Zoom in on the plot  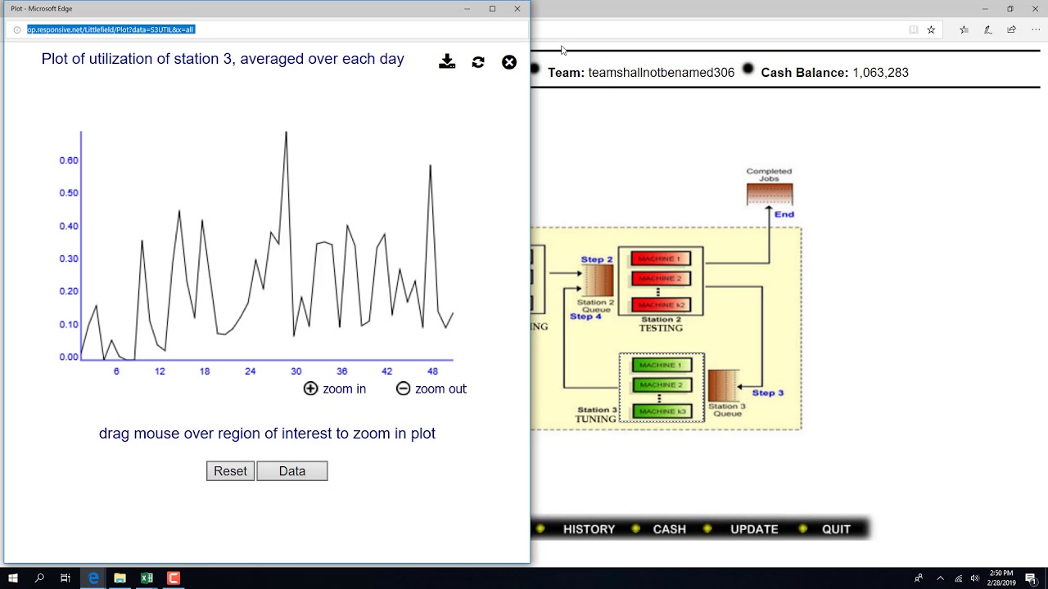click(x=335, y=389)
